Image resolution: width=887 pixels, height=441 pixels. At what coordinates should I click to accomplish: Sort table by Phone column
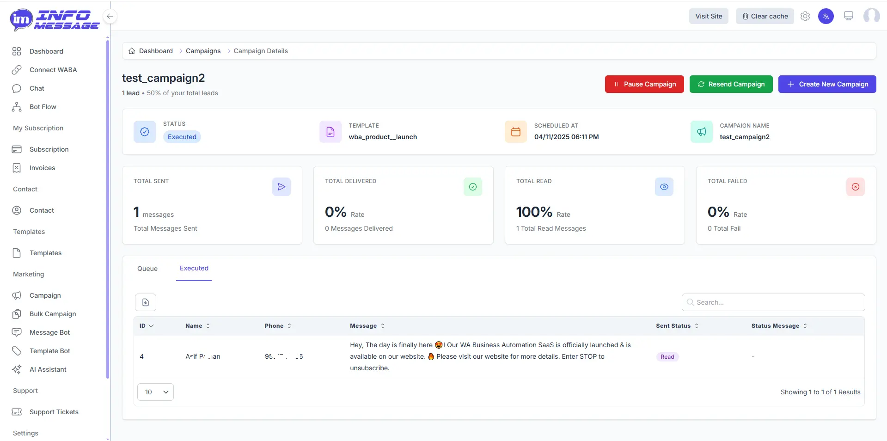278,326
